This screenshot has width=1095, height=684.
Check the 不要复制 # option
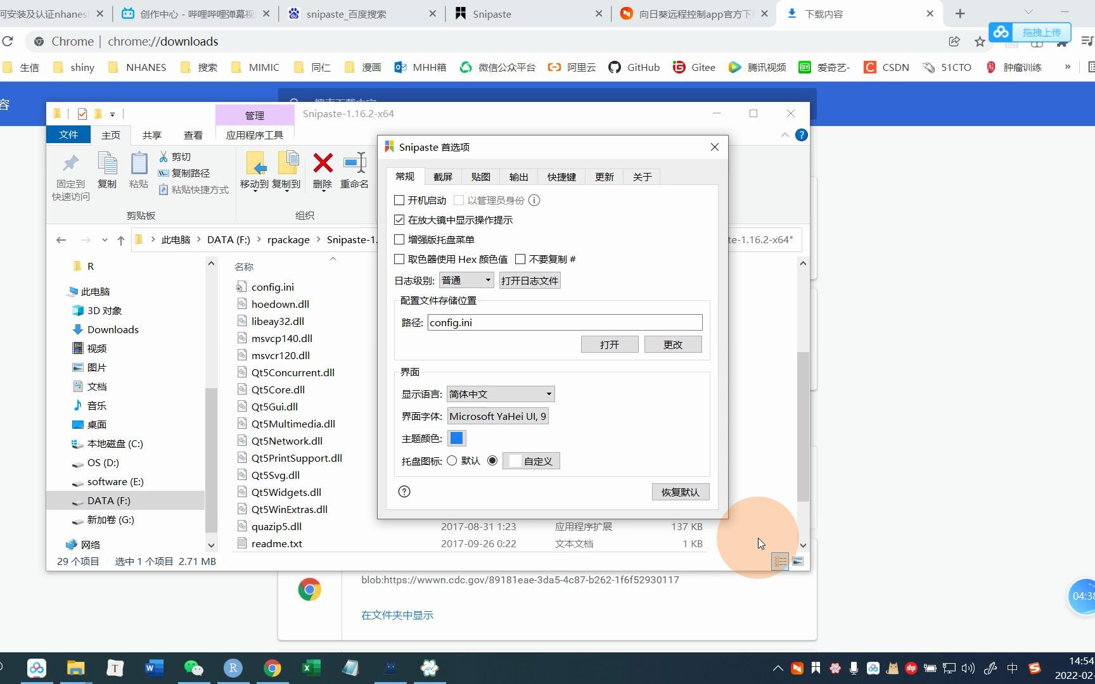tap(520, 259)
